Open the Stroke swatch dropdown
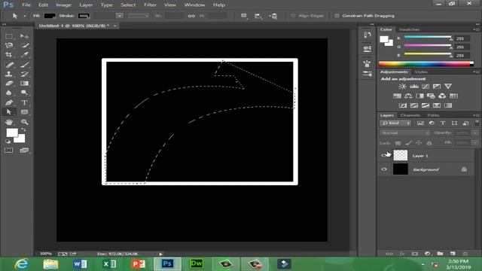This screenshot has height=271, width=482. point(84,16)
